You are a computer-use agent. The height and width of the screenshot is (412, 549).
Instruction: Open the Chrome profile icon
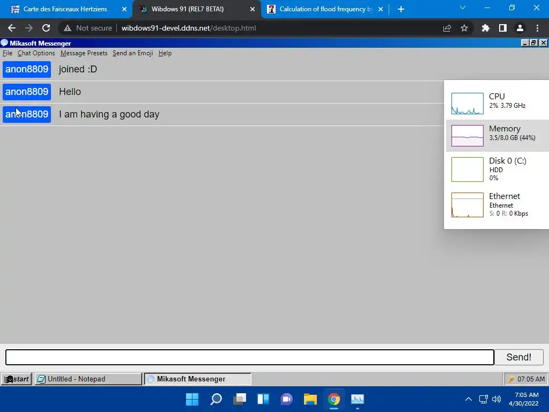coord(520,28)
